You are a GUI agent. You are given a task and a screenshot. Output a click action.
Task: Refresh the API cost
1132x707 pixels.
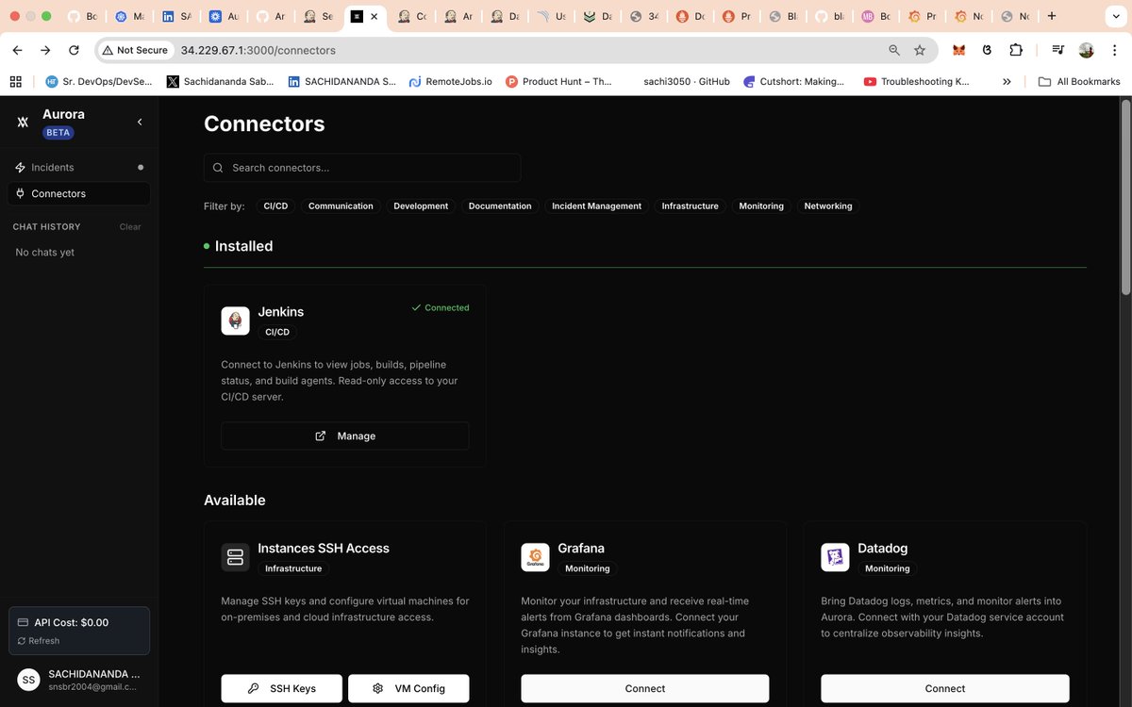coord(39,641)
